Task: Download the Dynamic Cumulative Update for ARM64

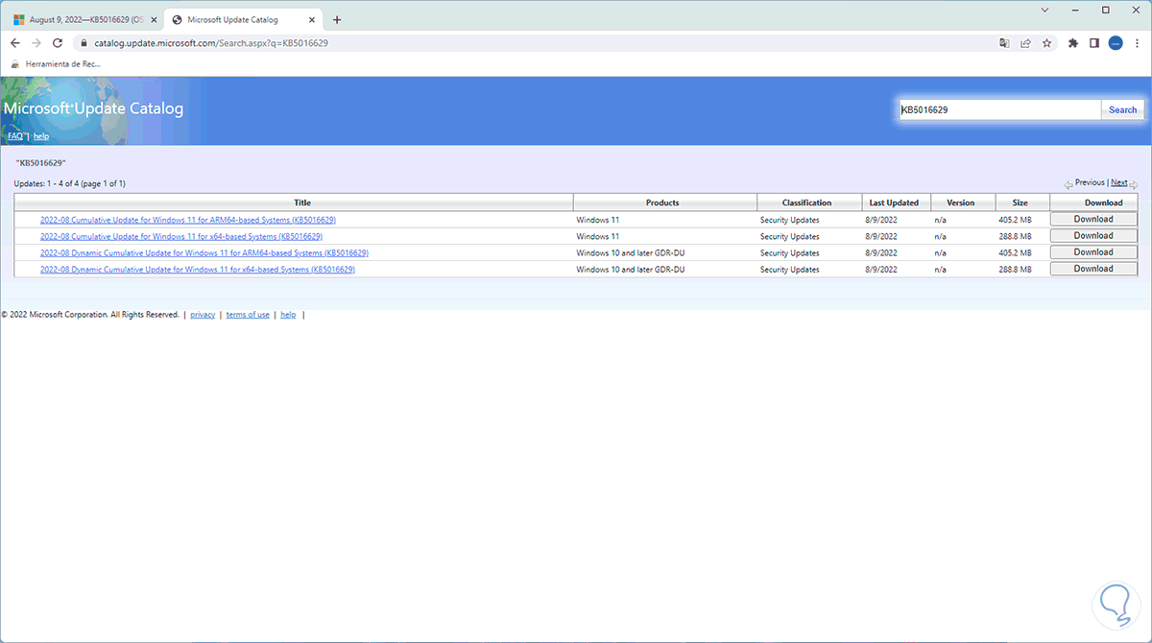Action: (1093, 252)
